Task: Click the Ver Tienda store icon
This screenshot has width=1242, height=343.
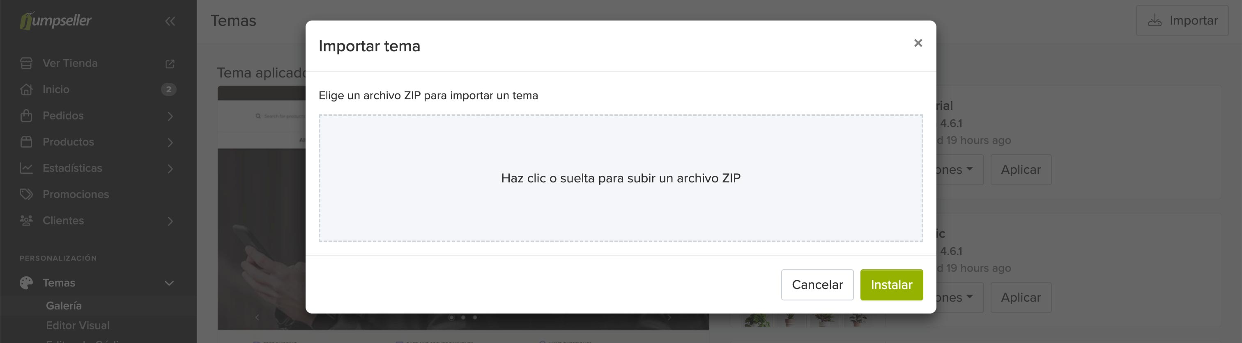Action: (x=27, y=63)
